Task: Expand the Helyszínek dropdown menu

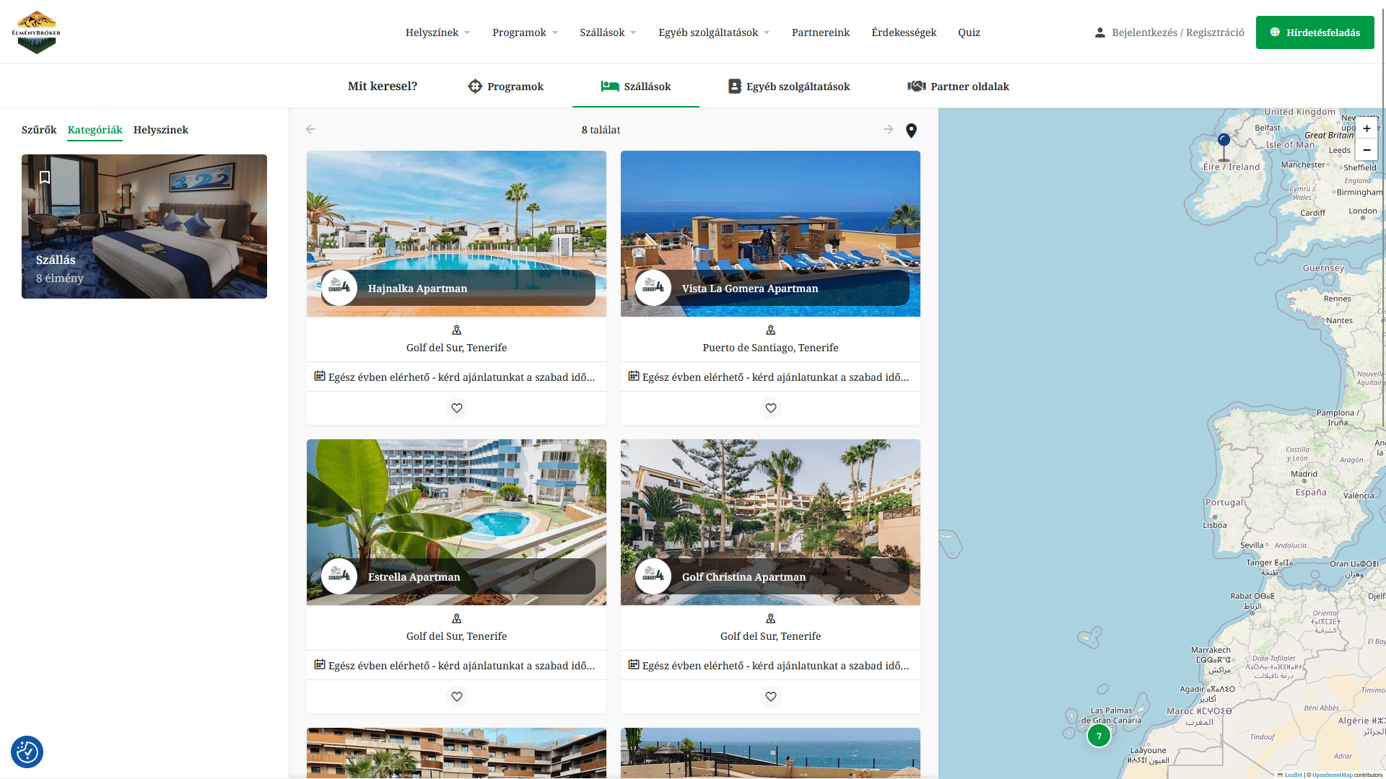Action: pyautogui.click(x=437, y=32)
